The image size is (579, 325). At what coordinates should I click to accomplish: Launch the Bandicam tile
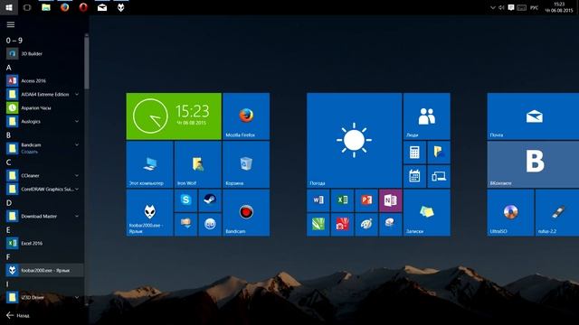point(246,213)
